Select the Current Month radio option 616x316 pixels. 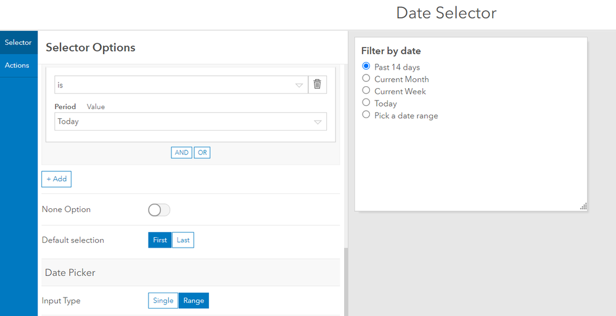point(366,79)
